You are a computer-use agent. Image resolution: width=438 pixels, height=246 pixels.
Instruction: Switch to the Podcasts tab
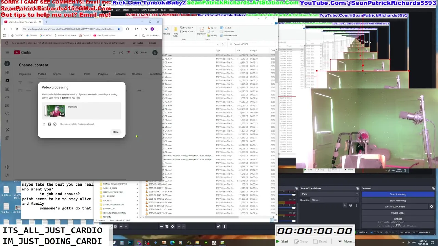coord(120,74)
